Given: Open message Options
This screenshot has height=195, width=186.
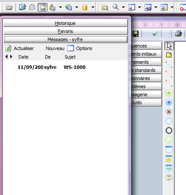Looking at the screenshot, I should 80,48.
